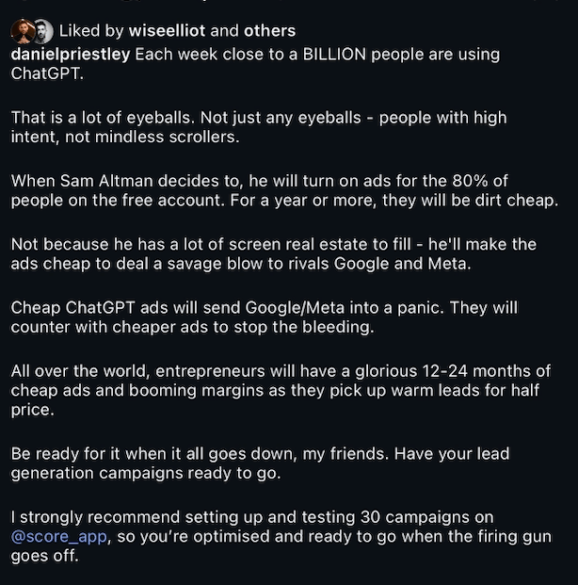
Task: Open the first liker's profile avatar
Action: [x=23, y=31]
